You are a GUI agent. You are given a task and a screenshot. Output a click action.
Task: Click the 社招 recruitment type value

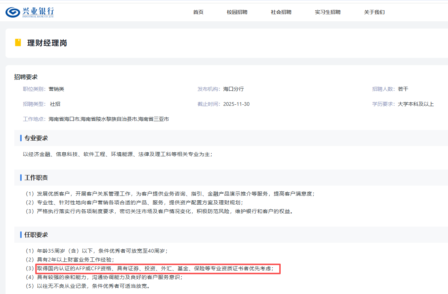55,104
